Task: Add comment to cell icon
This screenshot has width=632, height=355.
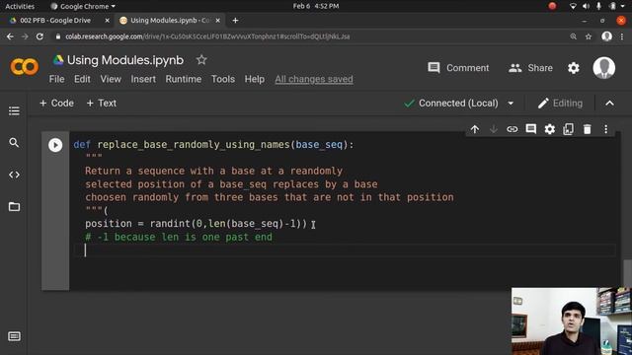Action: (531, 129)
